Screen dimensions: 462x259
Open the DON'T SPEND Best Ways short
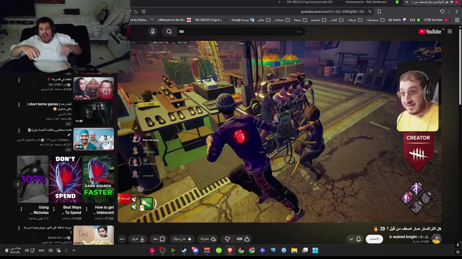pos(65,179)
